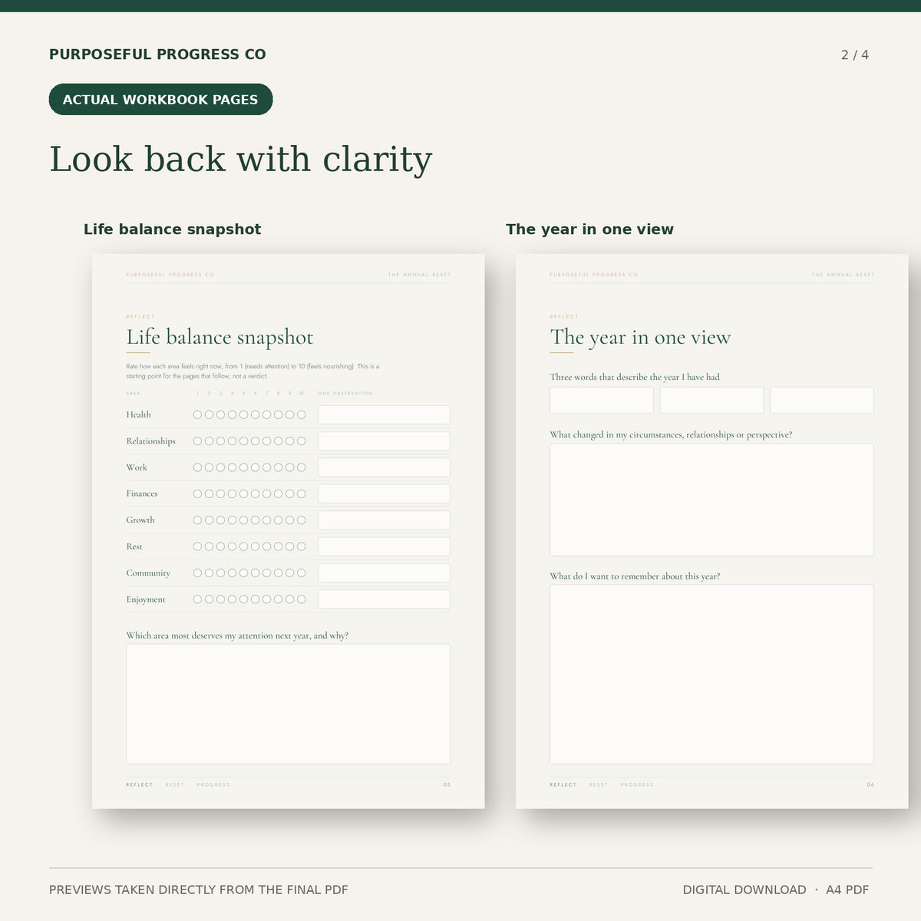Click the serif 'Life balance snapshot' page heading
Image resolution: width=921 pixels, height=921 pixels.
[220, 338]
